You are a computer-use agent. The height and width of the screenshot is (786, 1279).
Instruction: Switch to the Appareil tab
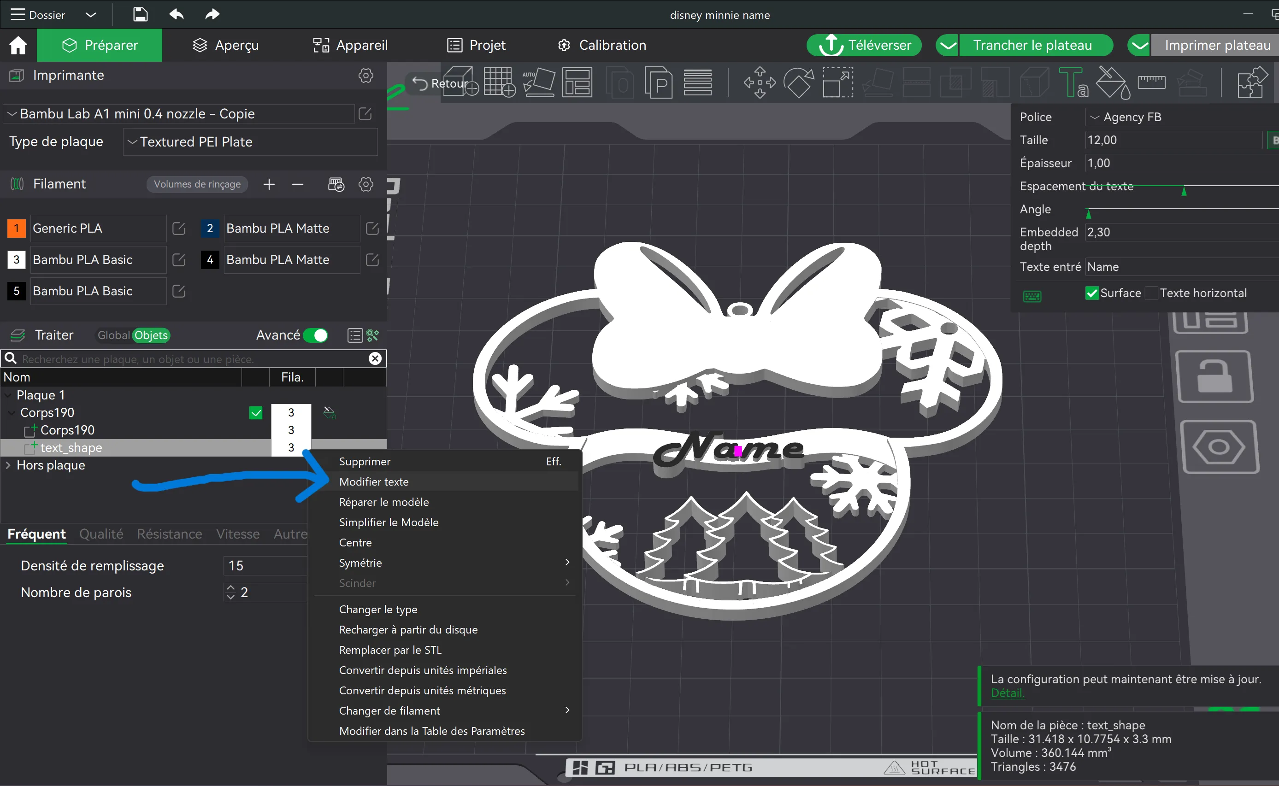[350, 45]
